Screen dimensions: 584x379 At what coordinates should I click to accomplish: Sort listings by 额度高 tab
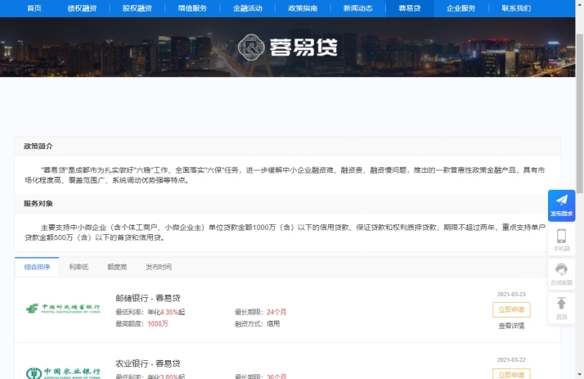pos(117,267)
